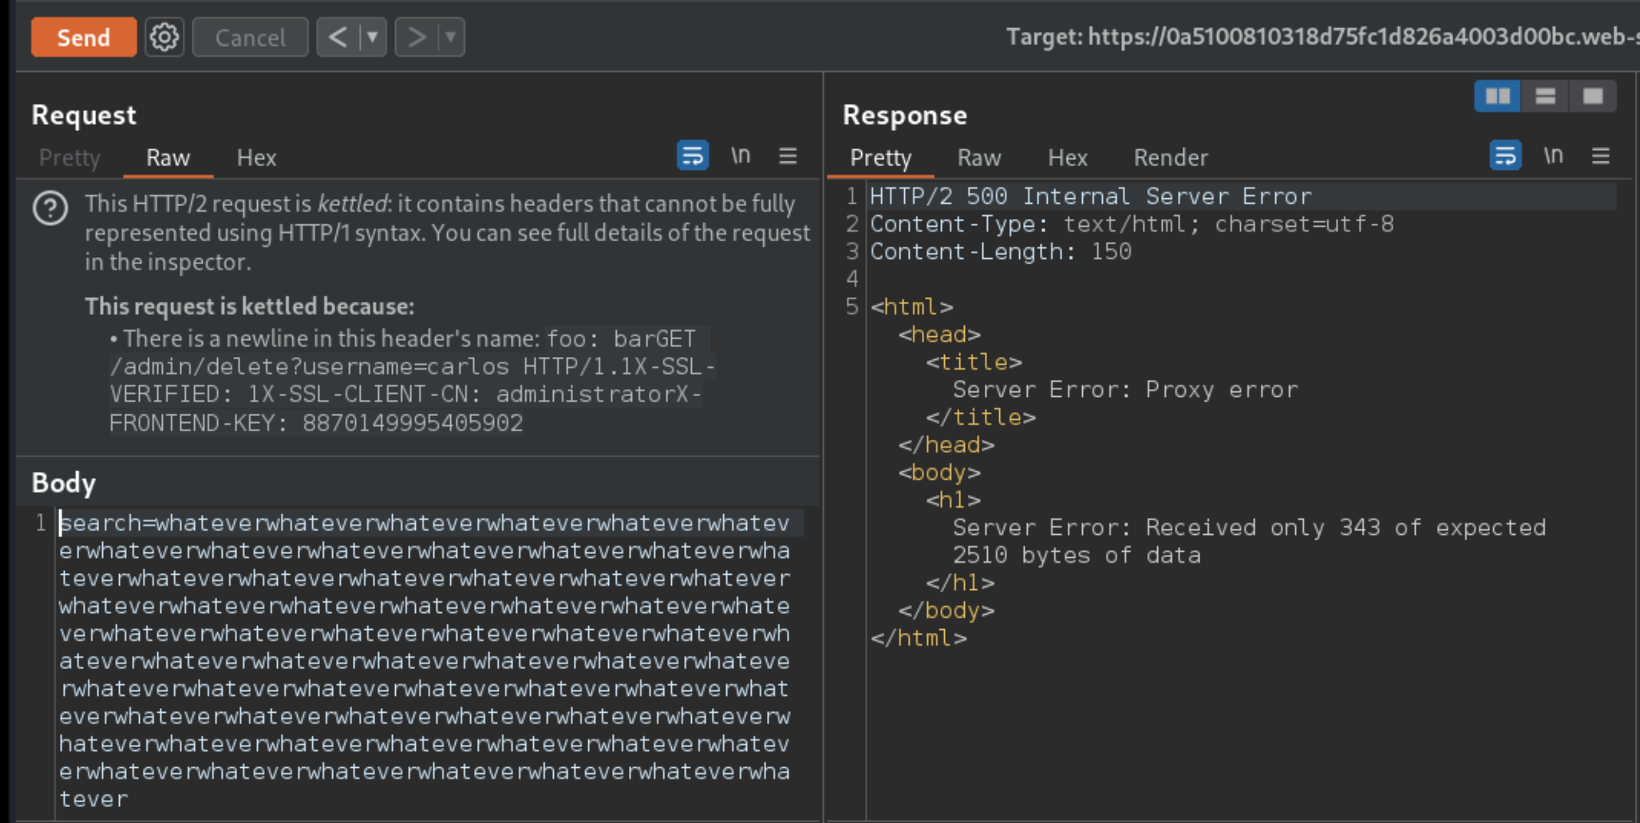Screen dimensions: 1640x823
Task: Switch to combined tabbed layout view
Action: click(x=1593, y=96)
